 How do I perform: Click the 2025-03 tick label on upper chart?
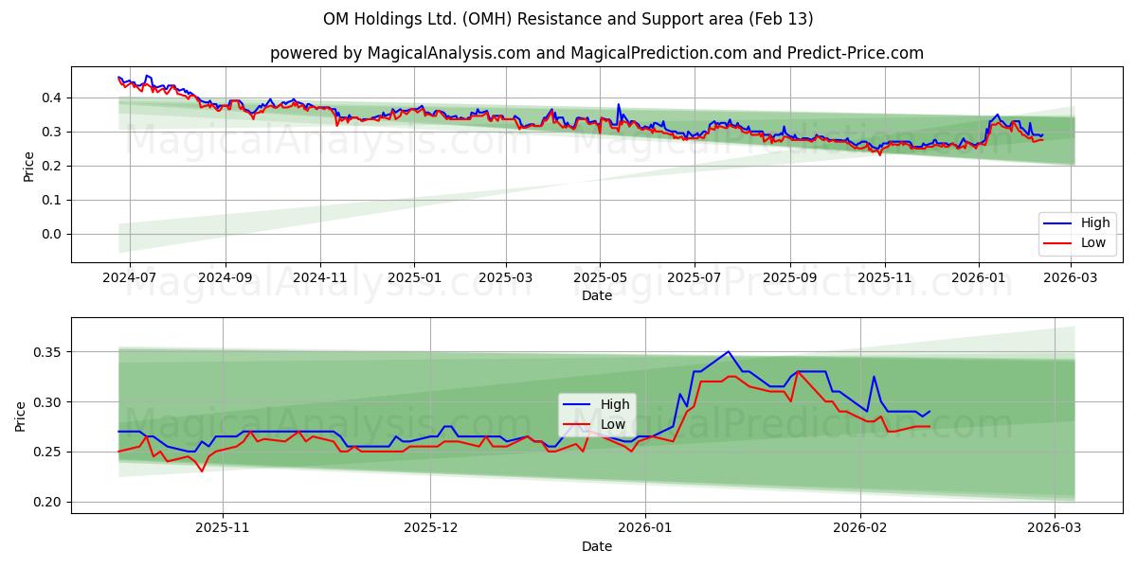pos(505,278)
